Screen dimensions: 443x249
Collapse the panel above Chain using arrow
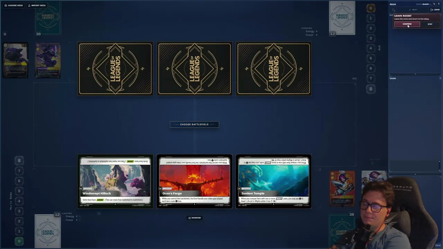point(415,74)
